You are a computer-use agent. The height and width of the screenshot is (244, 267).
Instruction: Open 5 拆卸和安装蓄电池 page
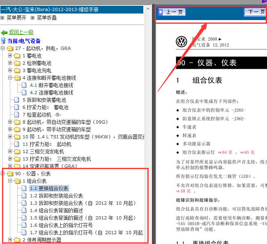pyautogui.click(x=44, y=100)
